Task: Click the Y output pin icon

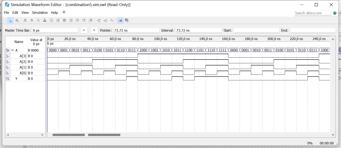Action: click(x=7, y=78)
